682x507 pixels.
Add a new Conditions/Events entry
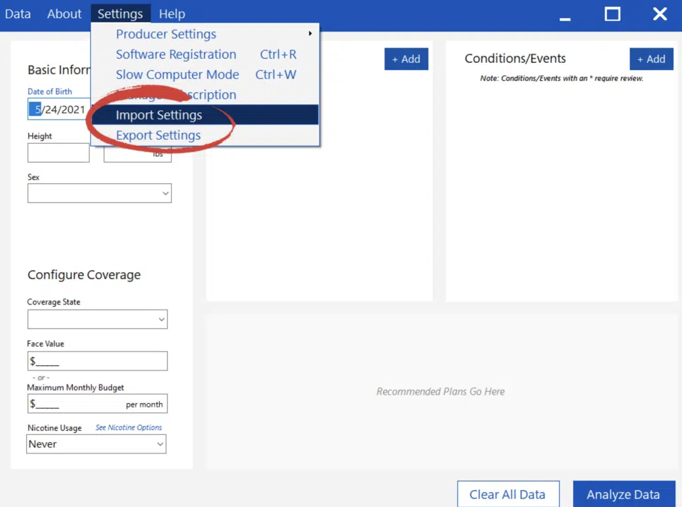(651, 59)
